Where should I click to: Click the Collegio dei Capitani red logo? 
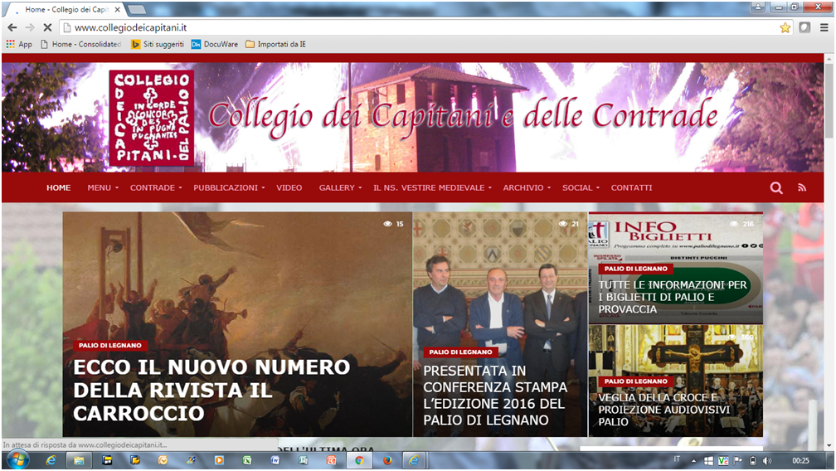click(x=152, y=118)
